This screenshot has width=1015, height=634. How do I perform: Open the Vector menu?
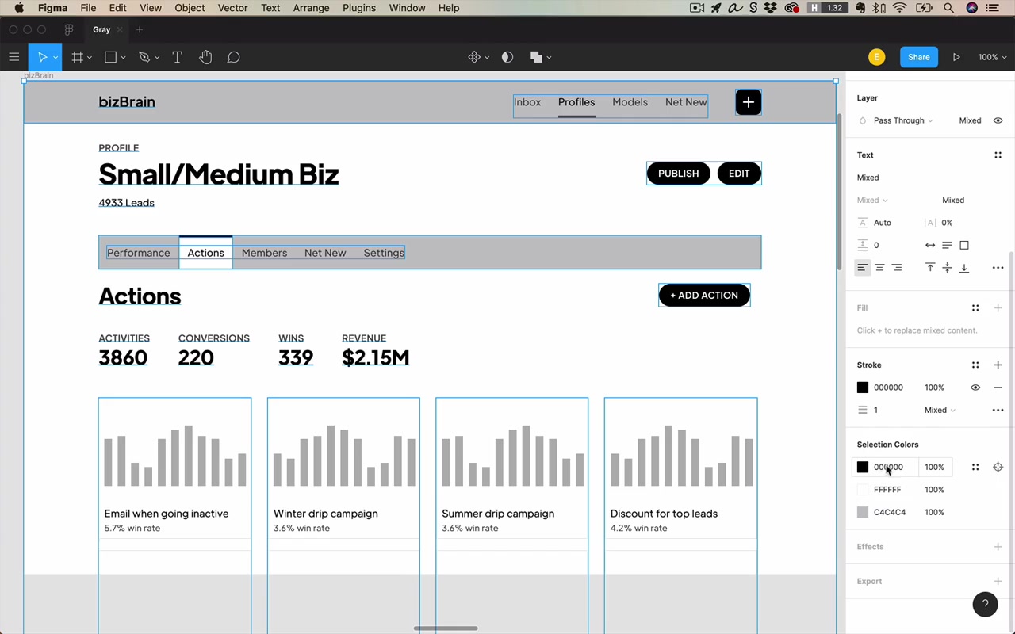(x=232, y=8)
